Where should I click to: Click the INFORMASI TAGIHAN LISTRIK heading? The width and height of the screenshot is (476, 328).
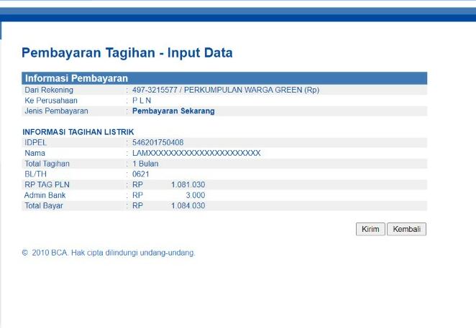click(x=78, y=133)
